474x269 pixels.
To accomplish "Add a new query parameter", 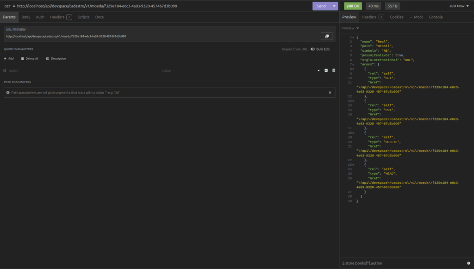I will point(9,58).
